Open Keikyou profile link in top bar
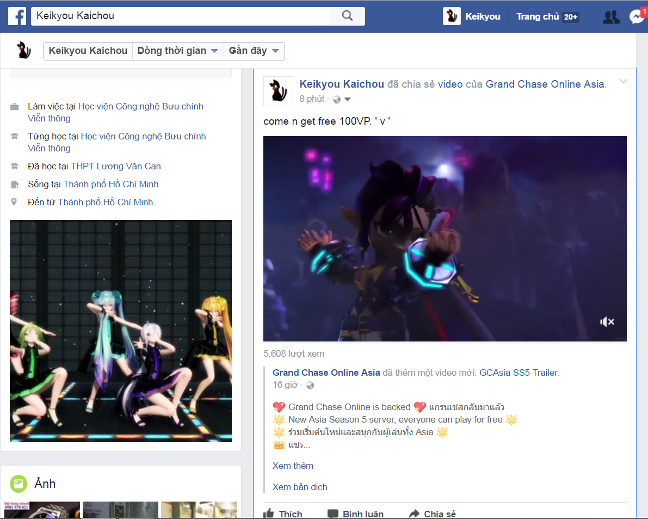The height and width of the screenshot is (519, 648). 483,16
